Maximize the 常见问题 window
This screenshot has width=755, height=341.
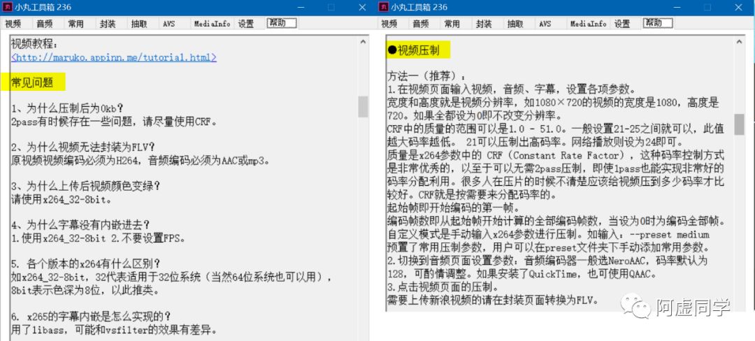[331, 7]
